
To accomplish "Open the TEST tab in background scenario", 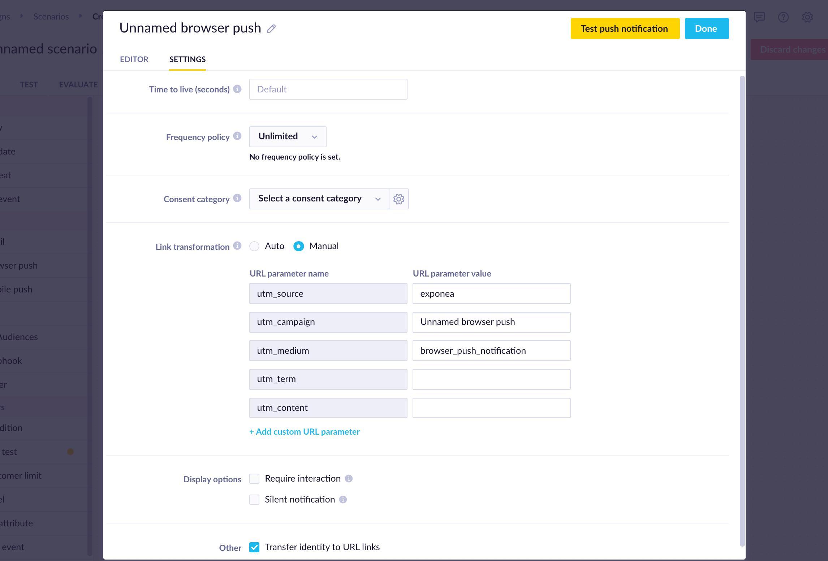I will pyautogui.click(x=29, y=84).
